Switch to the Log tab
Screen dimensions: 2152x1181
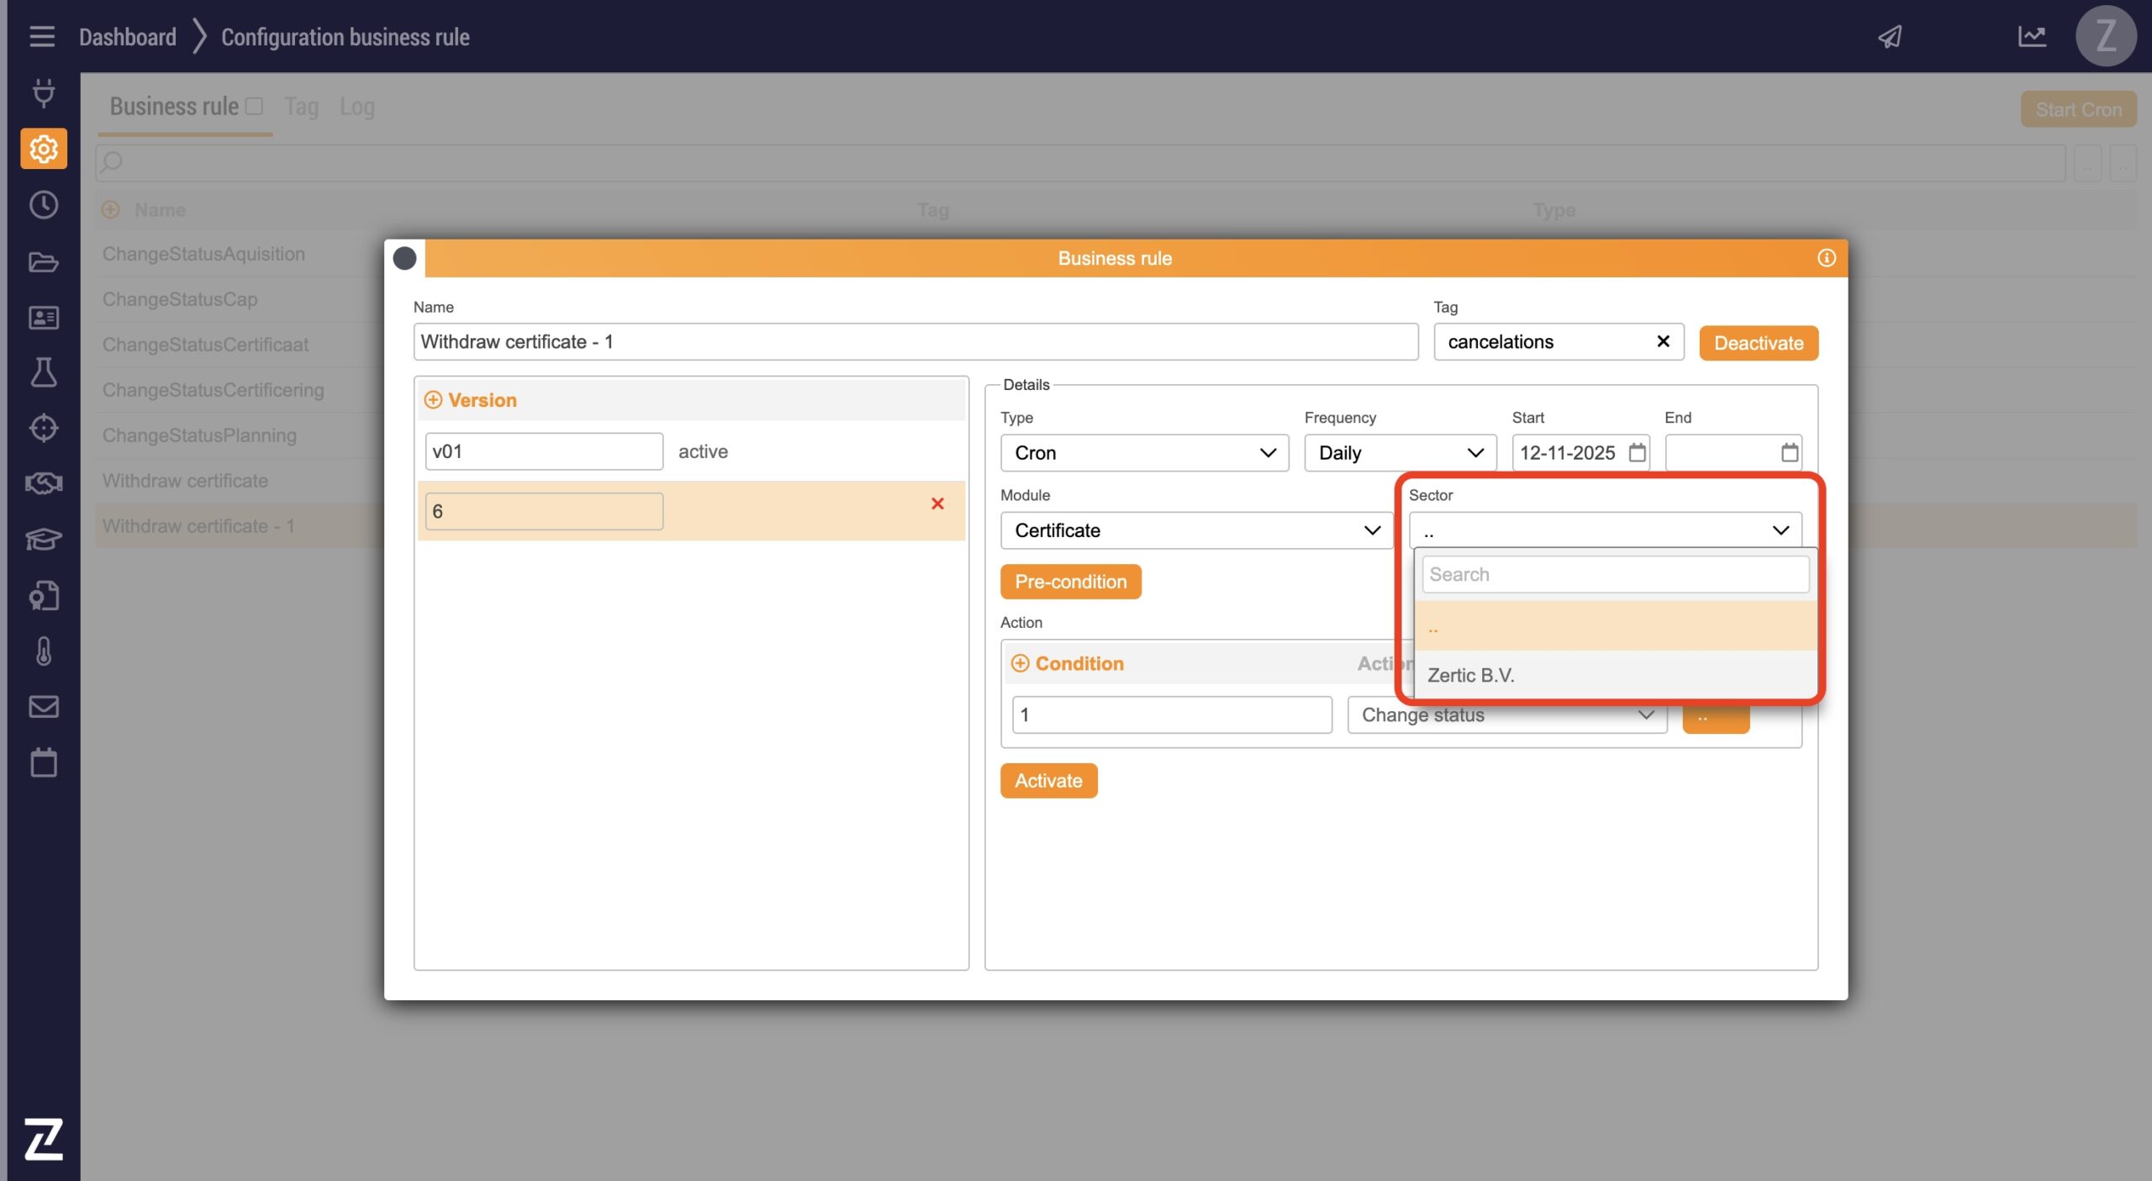tap(356, 107)
